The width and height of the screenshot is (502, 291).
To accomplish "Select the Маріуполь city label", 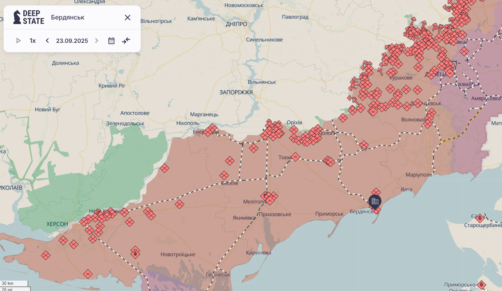I will (419, 175).
